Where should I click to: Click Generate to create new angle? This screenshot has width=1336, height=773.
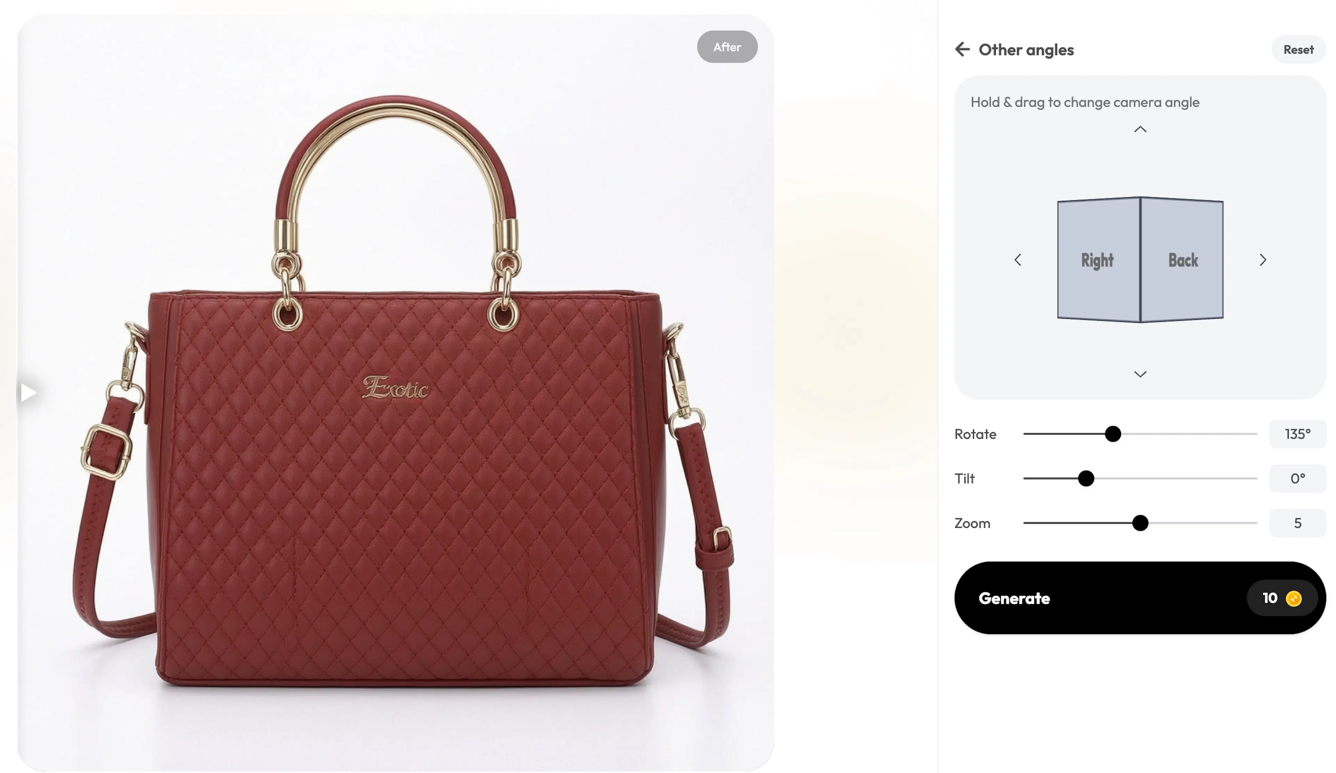(1140, 598)
